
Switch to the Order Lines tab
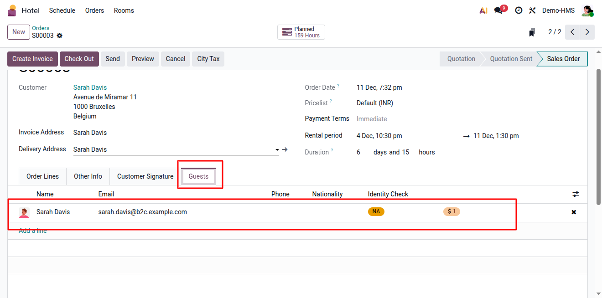click(x=42, y=176)
